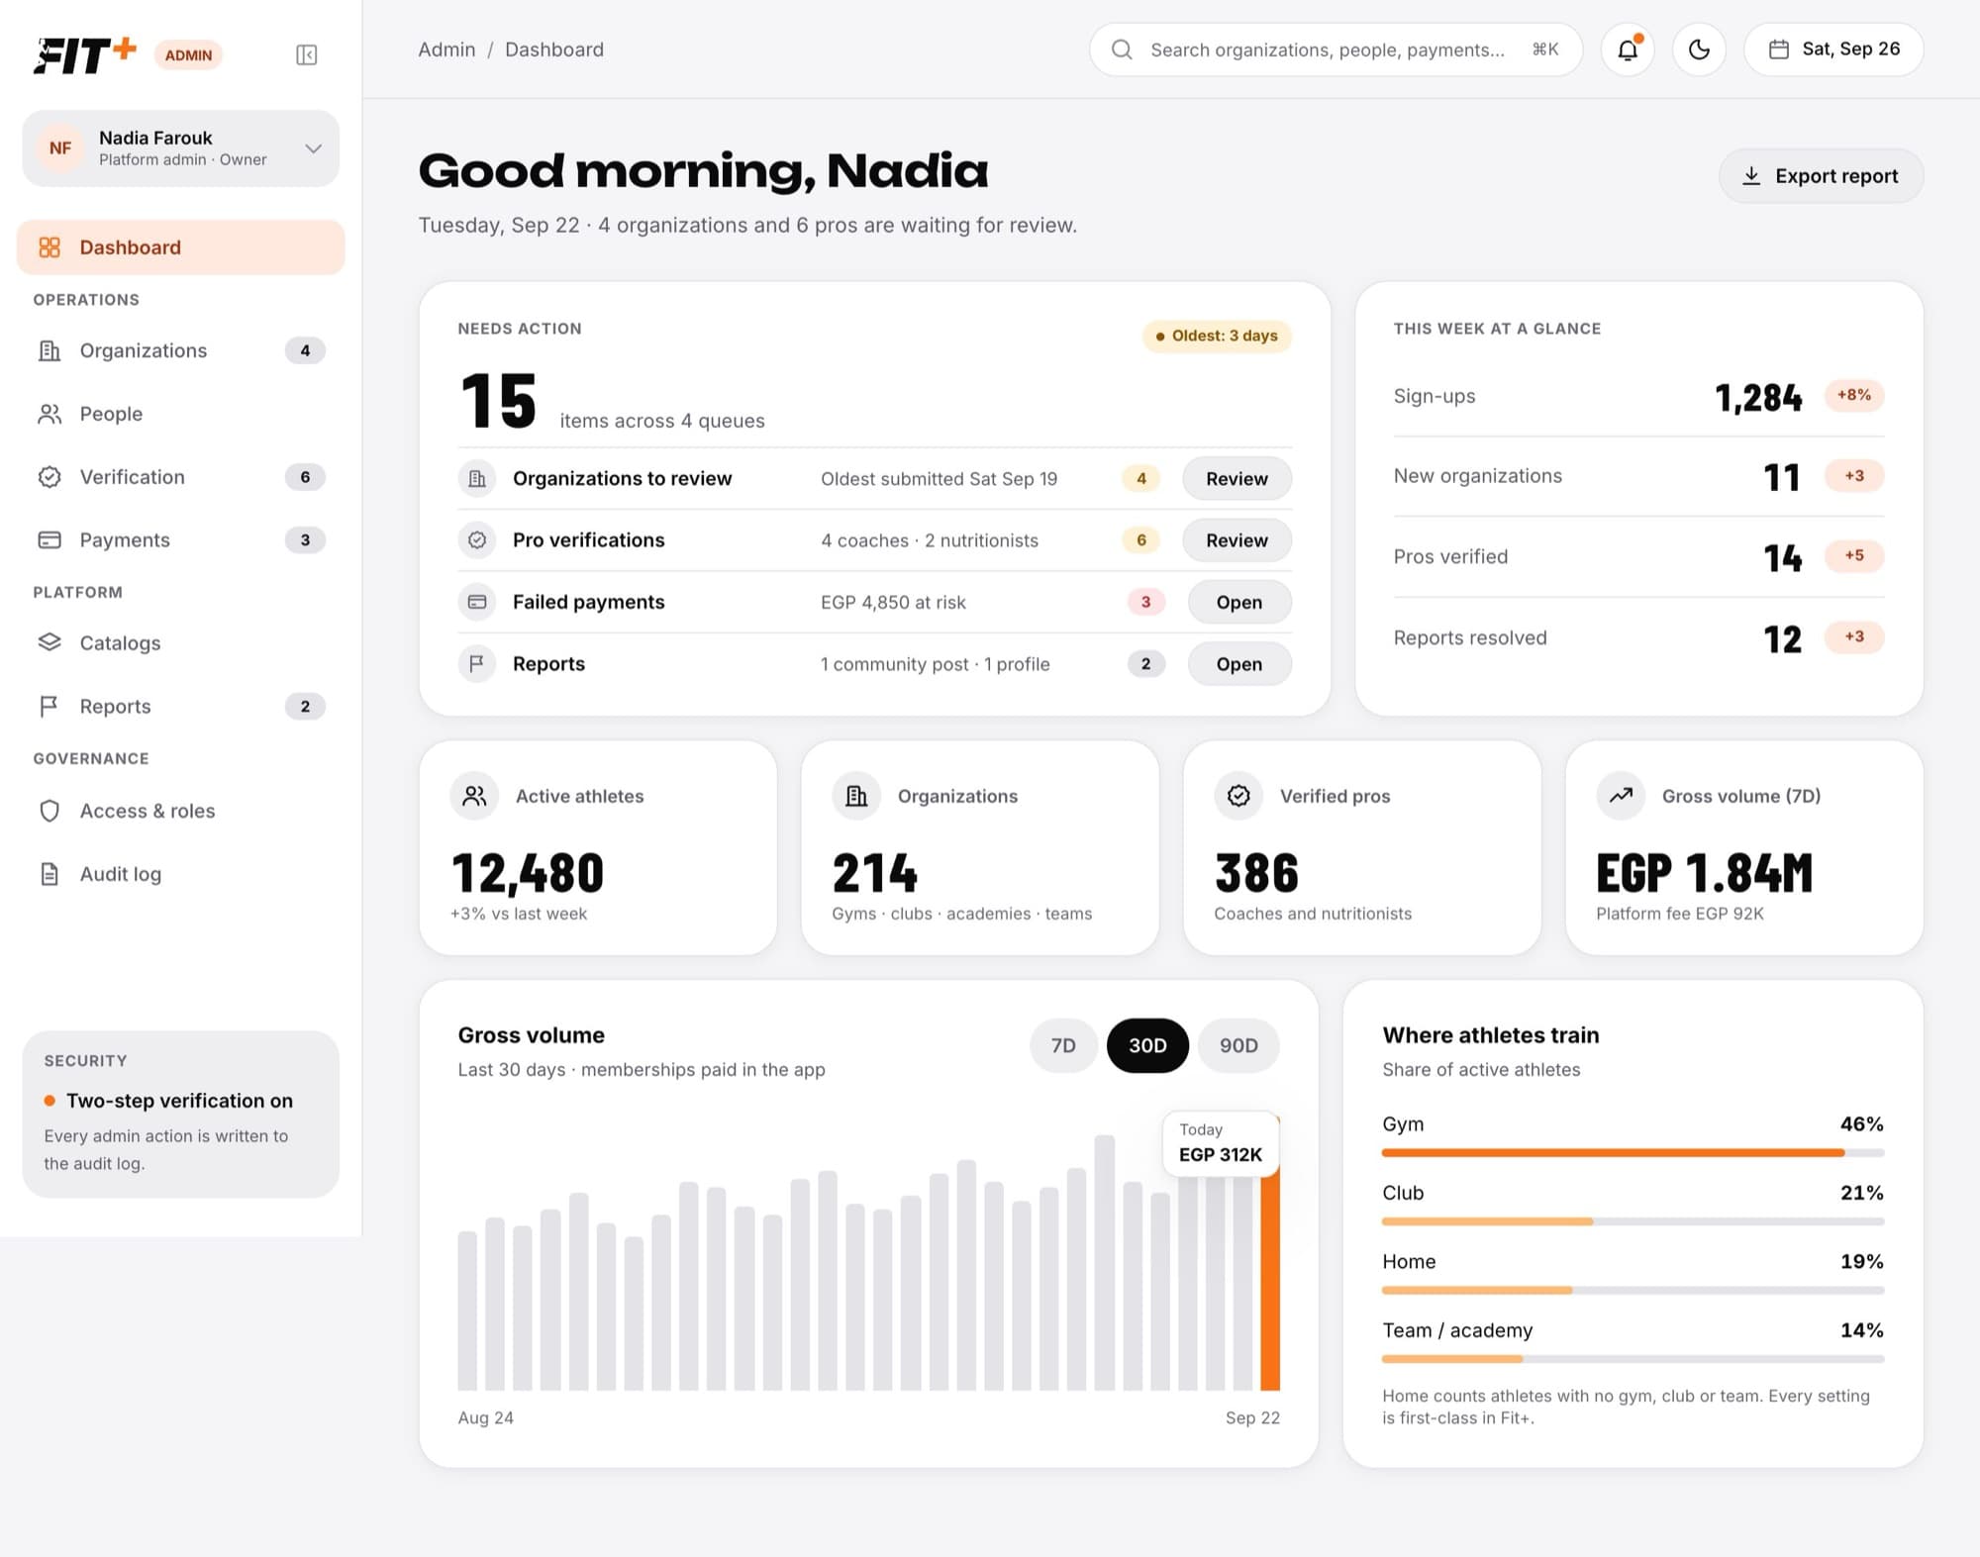Go to Access & roles page
The height and width of the screenshot is (1557, 1980).
(x=181, y=811)
